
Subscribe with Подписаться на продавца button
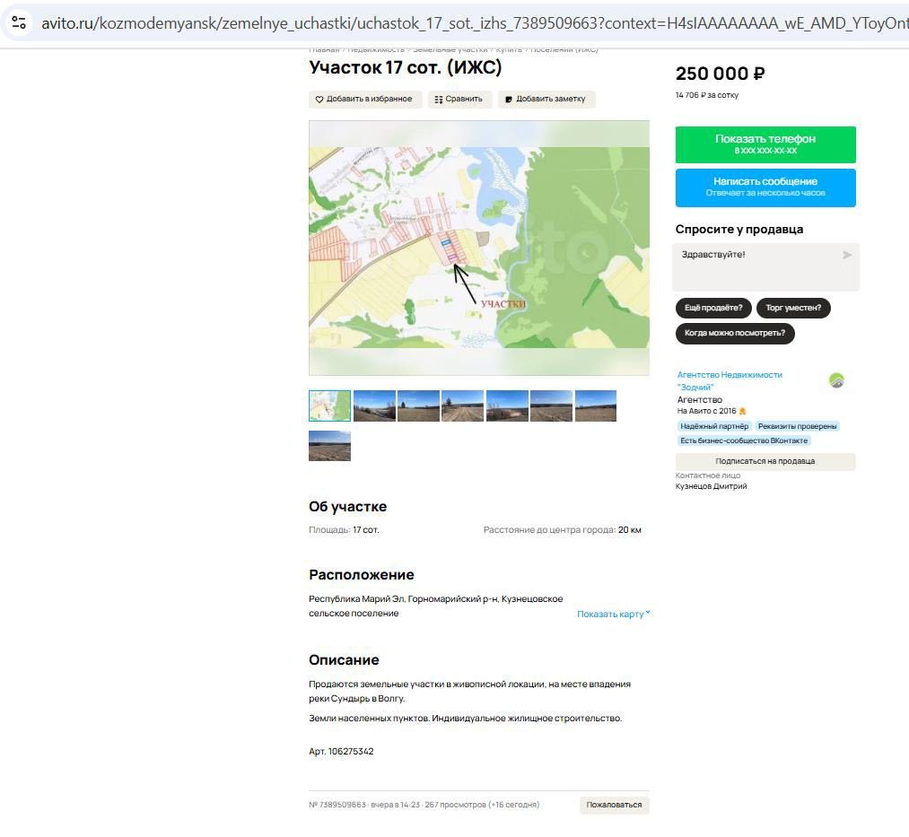click(x=765, y=461)
